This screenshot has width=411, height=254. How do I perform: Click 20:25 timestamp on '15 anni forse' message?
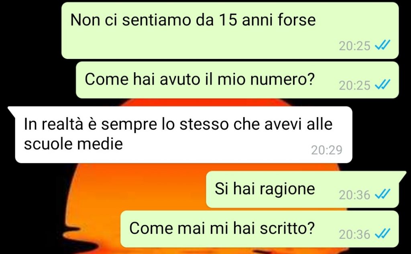pos(354,46)
